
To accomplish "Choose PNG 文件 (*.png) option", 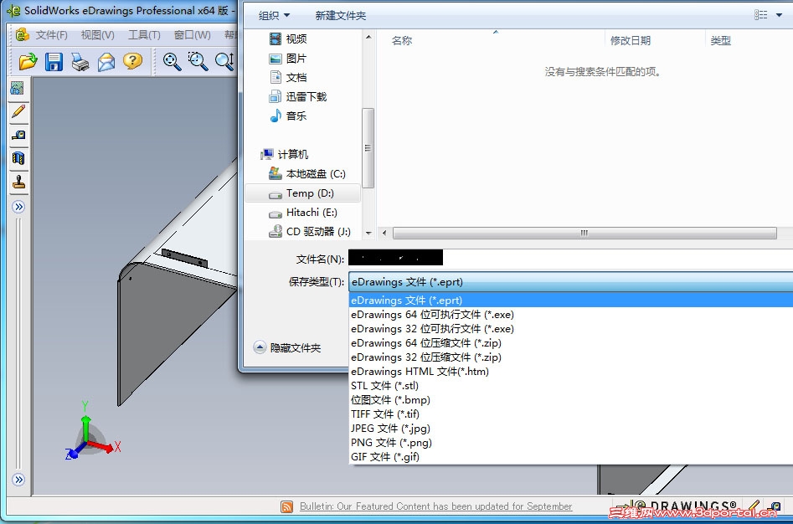I will (571, 442).
